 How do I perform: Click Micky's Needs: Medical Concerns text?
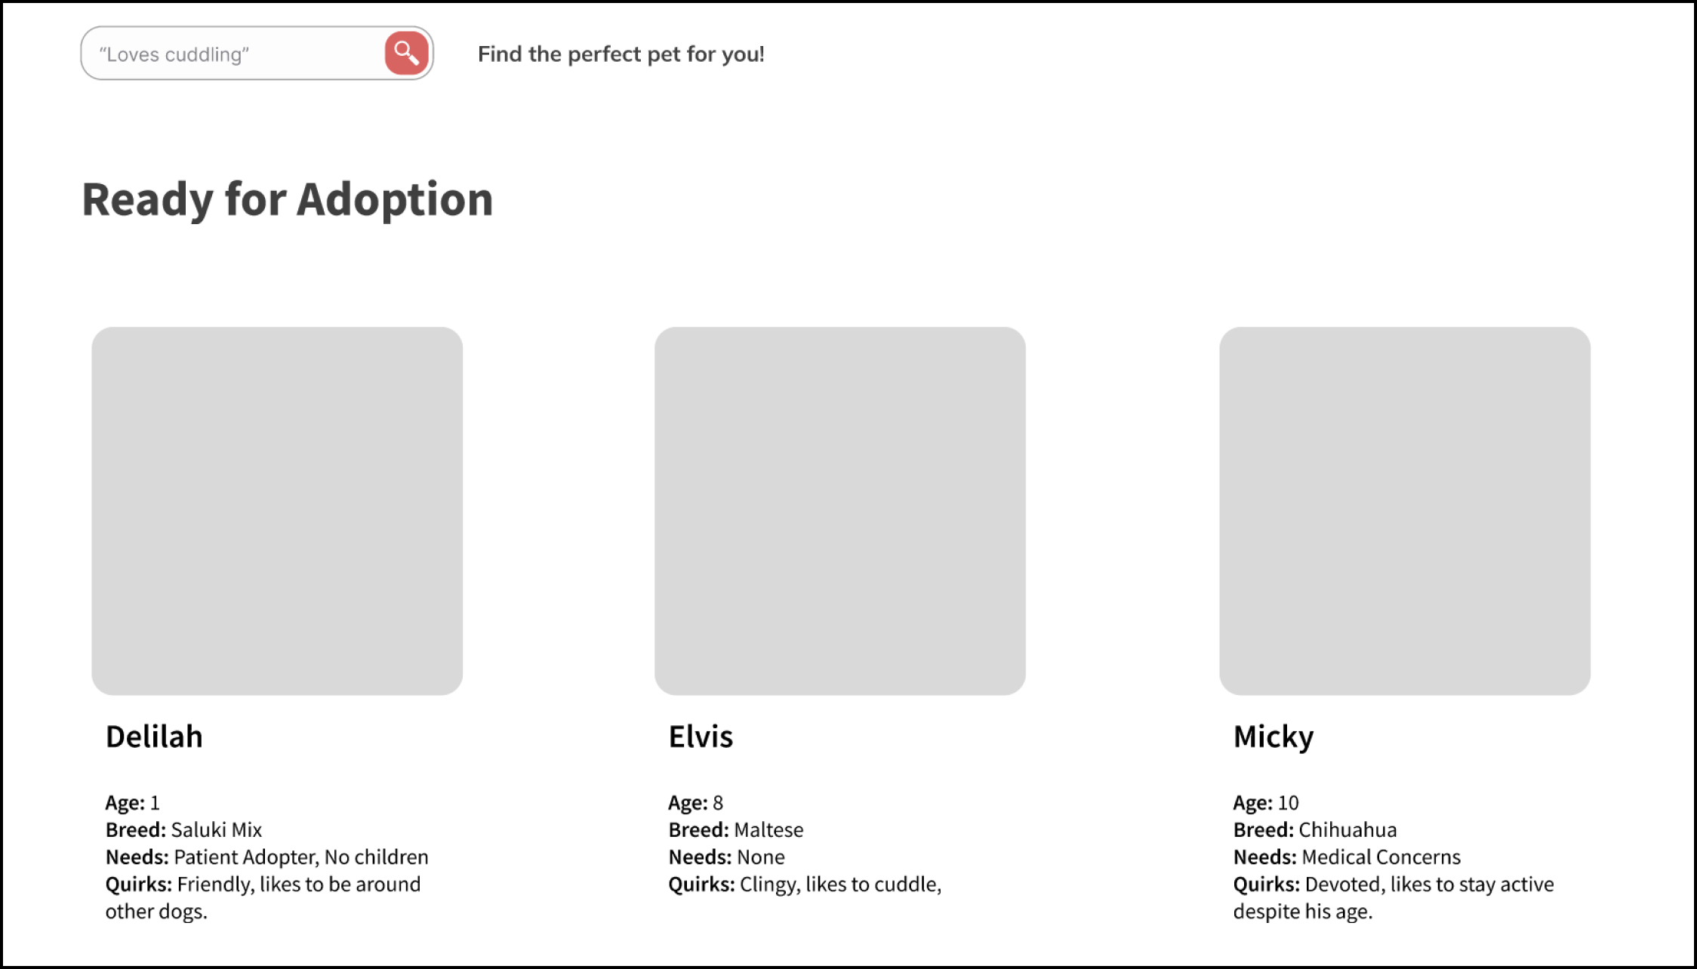(1347, 857)
